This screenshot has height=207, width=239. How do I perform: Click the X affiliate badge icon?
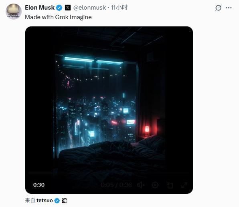point(68,8)
